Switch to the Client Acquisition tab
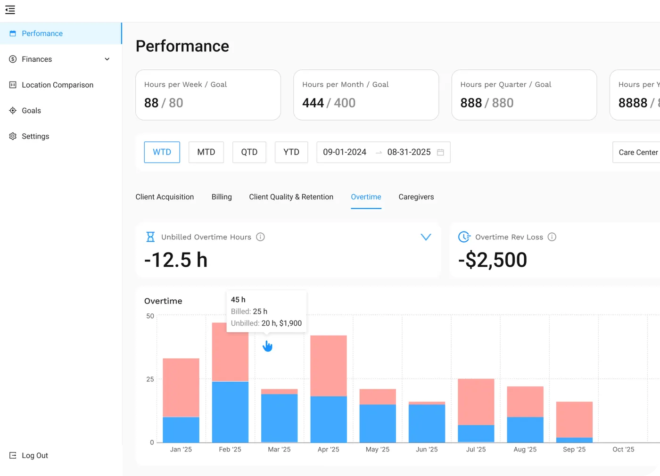Image resolution: width=660 pixels, height=476 pixels. click(x=165, y=197)
